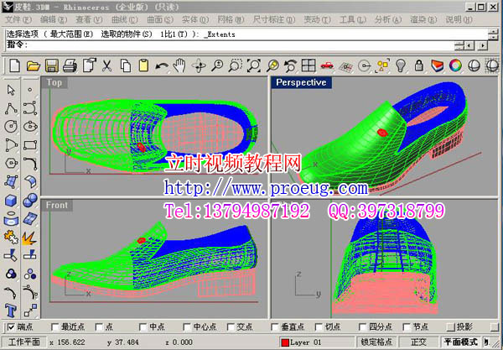Print using the printer icon
This screenshot has height=350, width=503.
pos(70,65)
